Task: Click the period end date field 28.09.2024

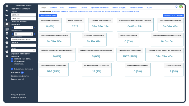Action: tap(23, 19)
